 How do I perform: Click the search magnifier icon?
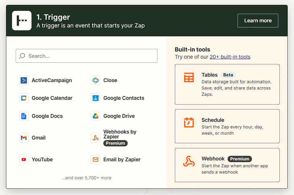22,56
